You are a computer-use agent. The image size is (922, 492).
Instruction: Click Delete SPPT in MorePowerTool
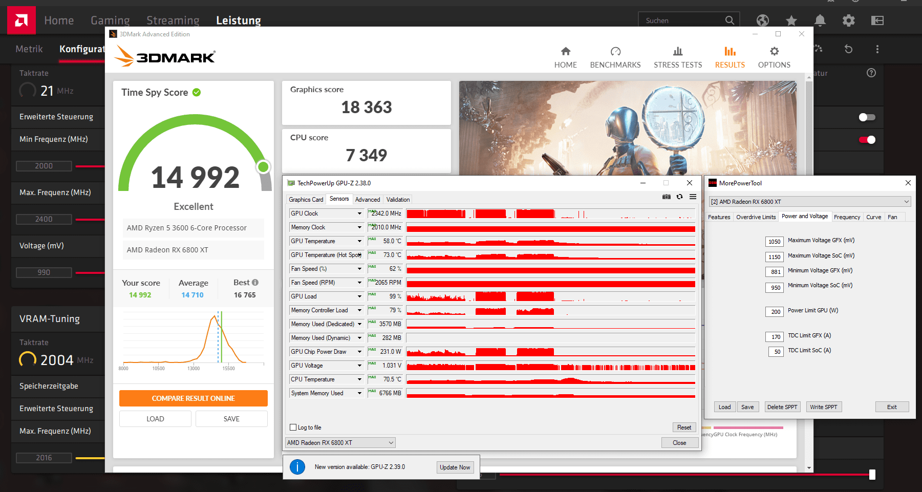point(782,407)
